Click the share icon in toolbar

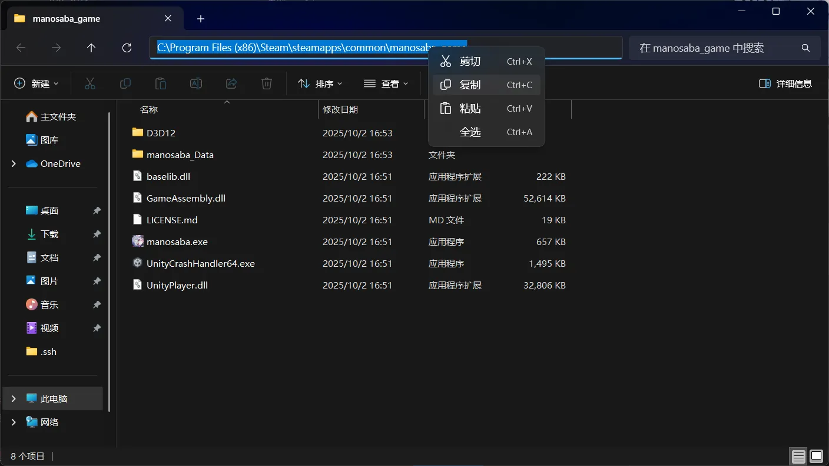click(x=231, y=83)
